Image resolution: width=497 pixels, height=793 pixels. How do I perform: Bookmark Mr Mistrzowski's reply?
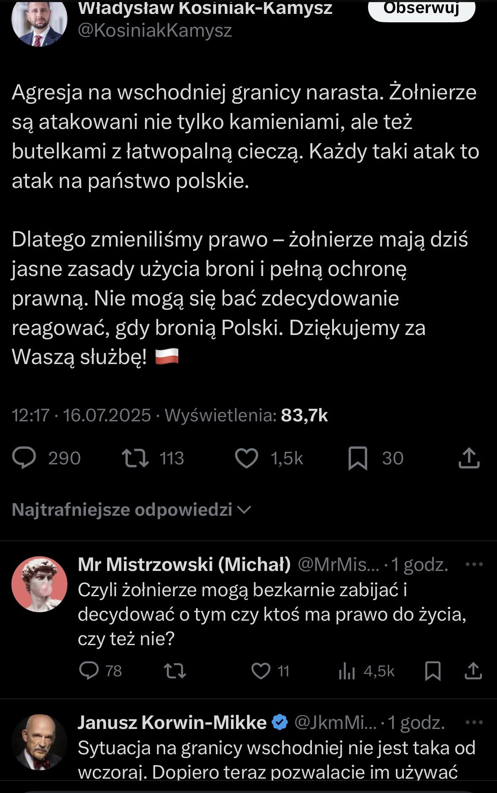[433, 671]
